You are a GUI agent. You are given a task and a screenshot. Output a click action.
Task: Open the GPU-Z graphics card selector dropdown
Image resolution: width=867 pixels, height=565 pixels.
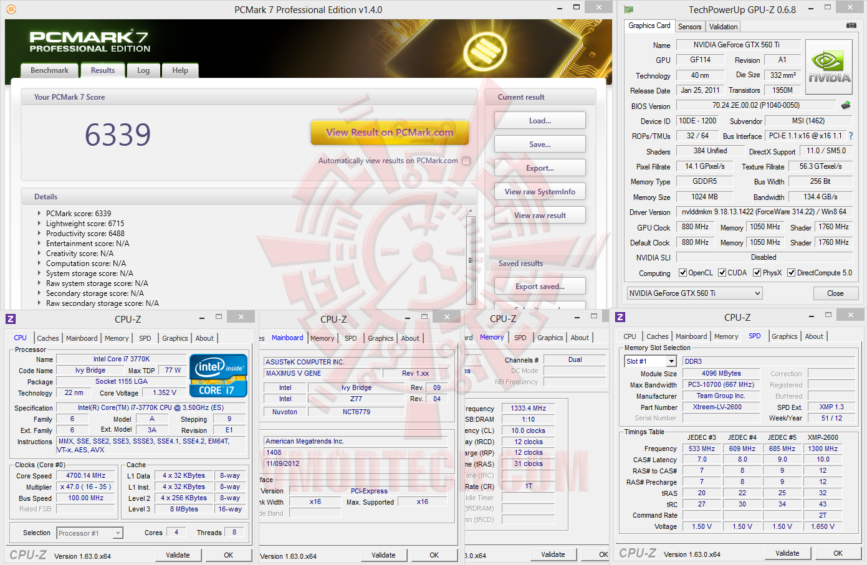[694, 293]
